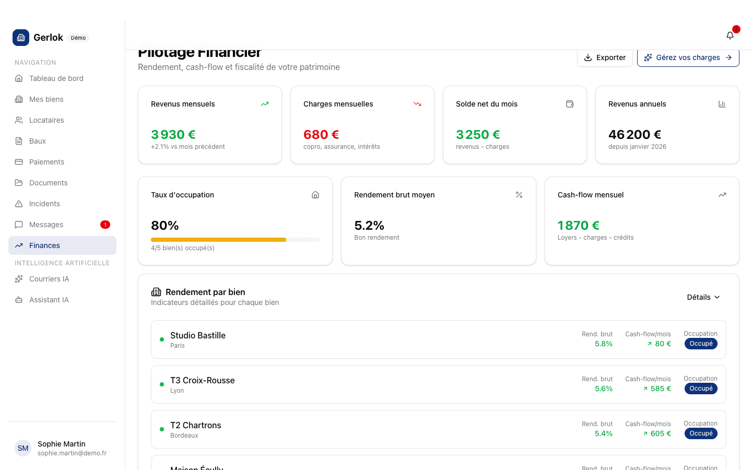This screenshot has height=470, width=752.
Task: Click the Exporter button
Action: click(x=605, y=57)
